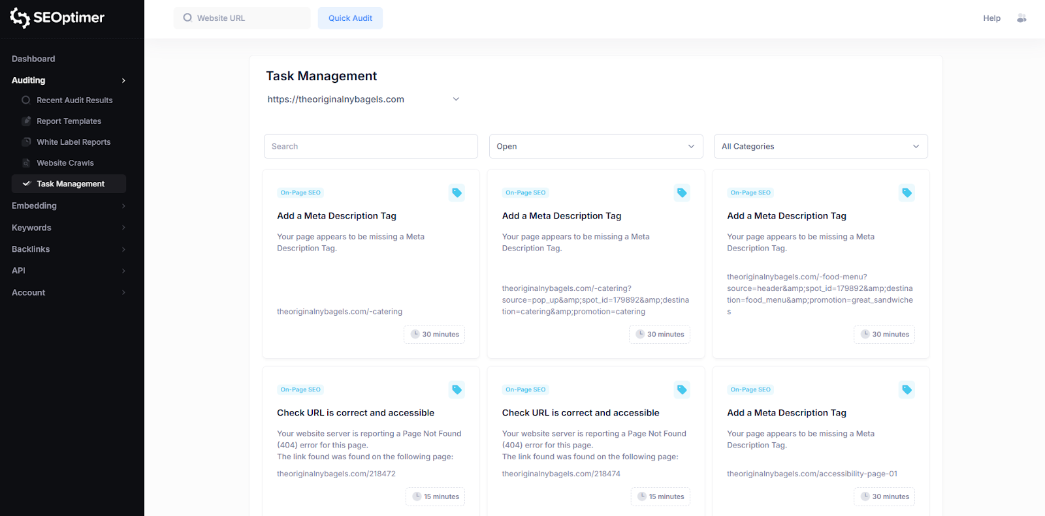This screenshot has width=1045, height=516.
Task: Focus the task Search input field
Action: (371, 146)
